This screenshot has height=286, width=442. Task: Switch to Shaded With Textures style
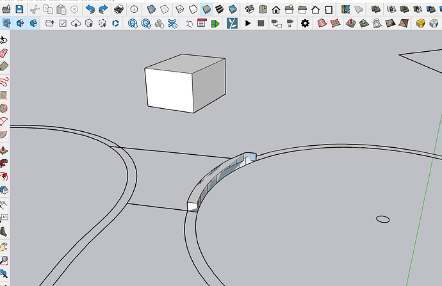(x=219, y=10)
